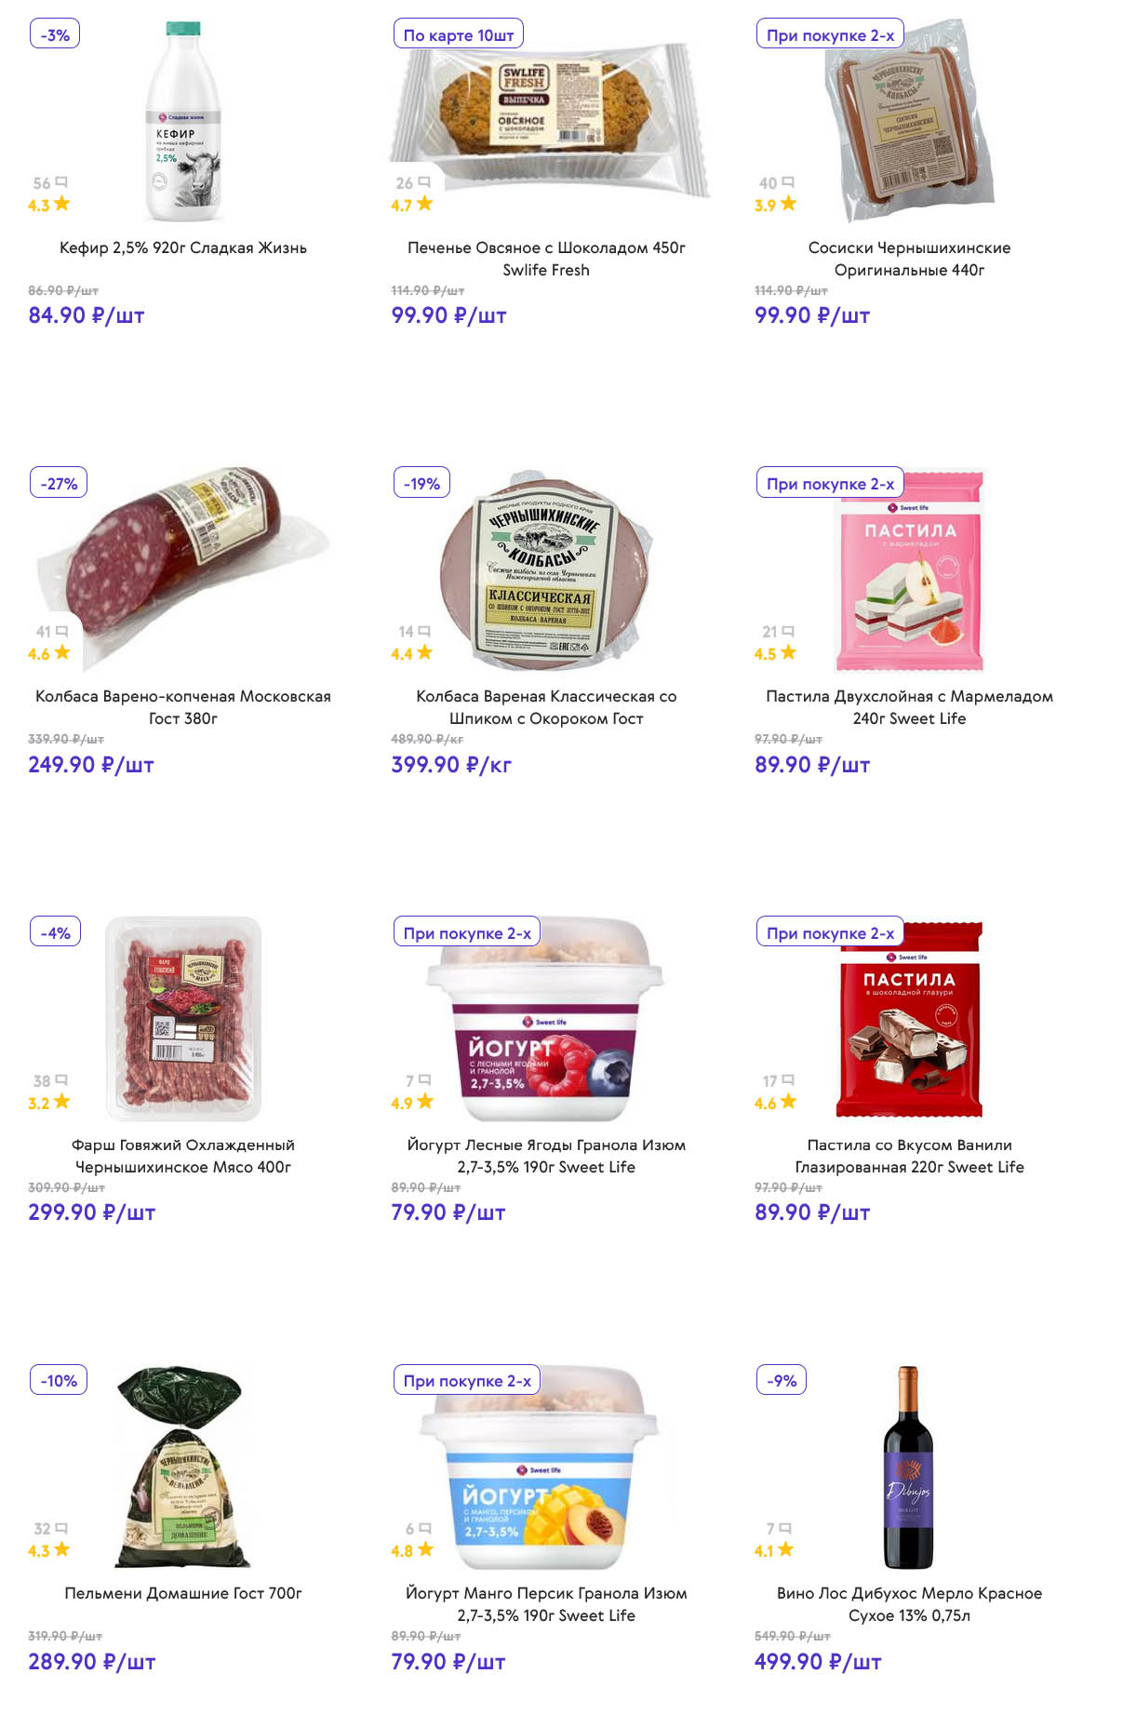Click the 'По карте 10шт' badge on the cookies

point(459,34)
